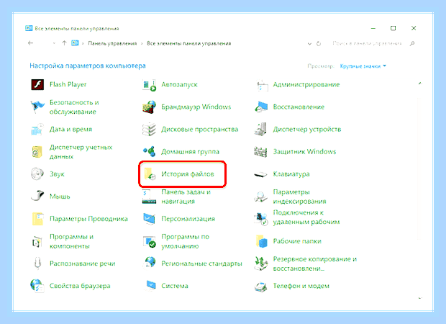The image size is (446, 324).
Task: Open the Панель задач и навигация icon
Action: point(150,197)
